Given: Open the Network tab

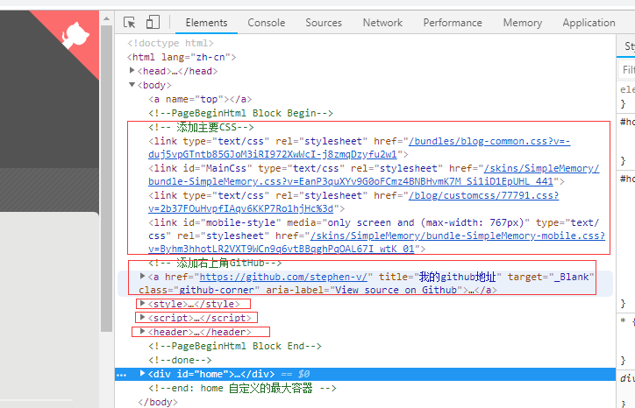Looking at the screenshot, I should tap(382, 23).
